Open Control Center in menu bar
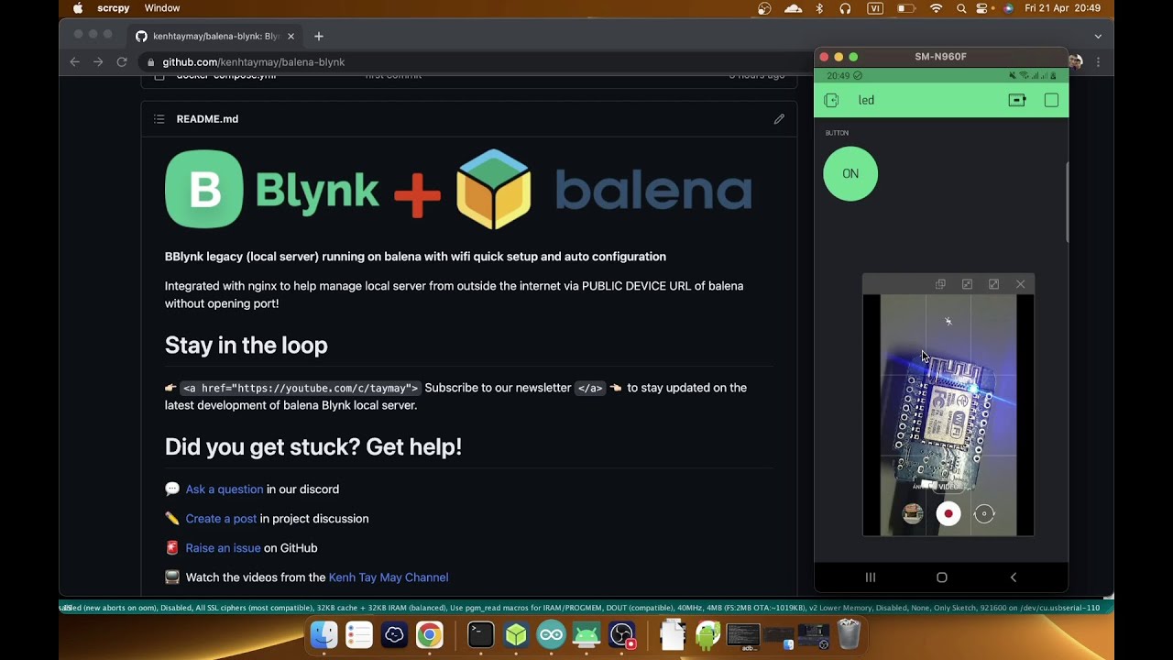Image resolution: width=1173 pixels, height=660 pixels. (983, 8)
